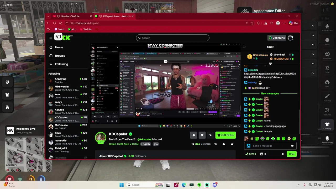
Task: Open Discord from the taskbar
Action: (x=215, y=185)
